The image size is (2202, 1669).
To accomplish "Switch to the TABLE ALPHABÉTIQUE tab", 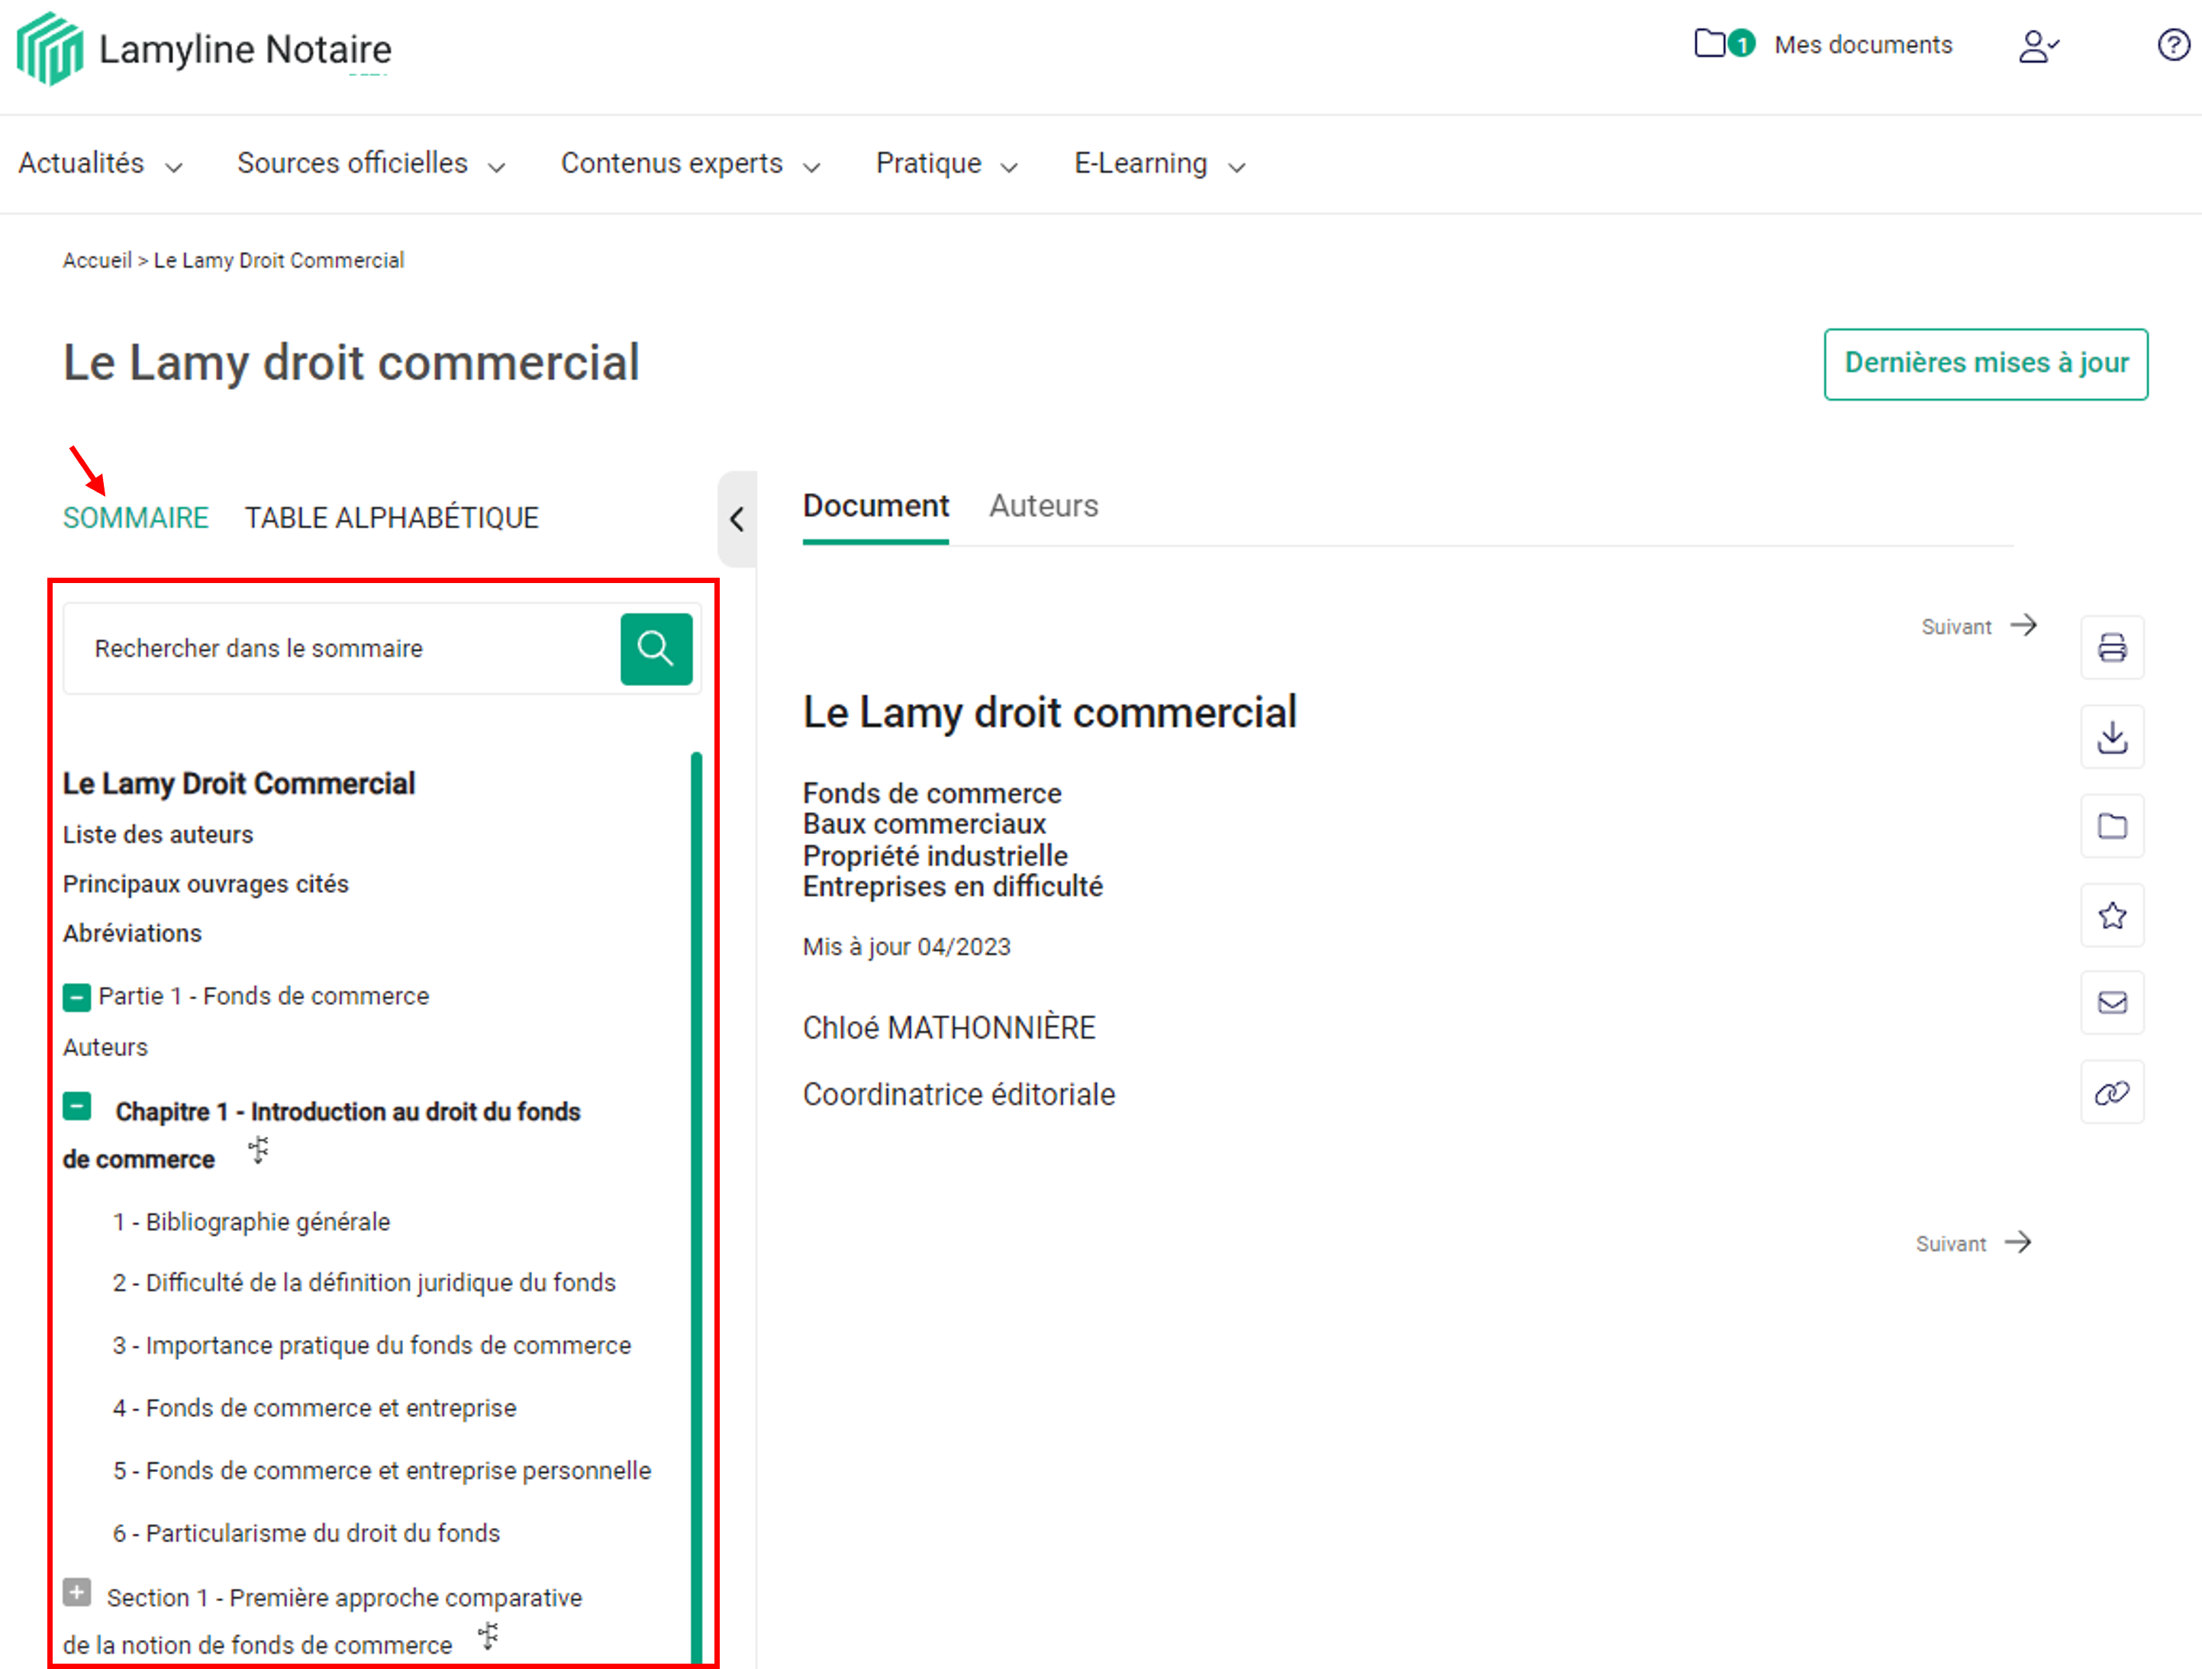I will click(390, 517).
